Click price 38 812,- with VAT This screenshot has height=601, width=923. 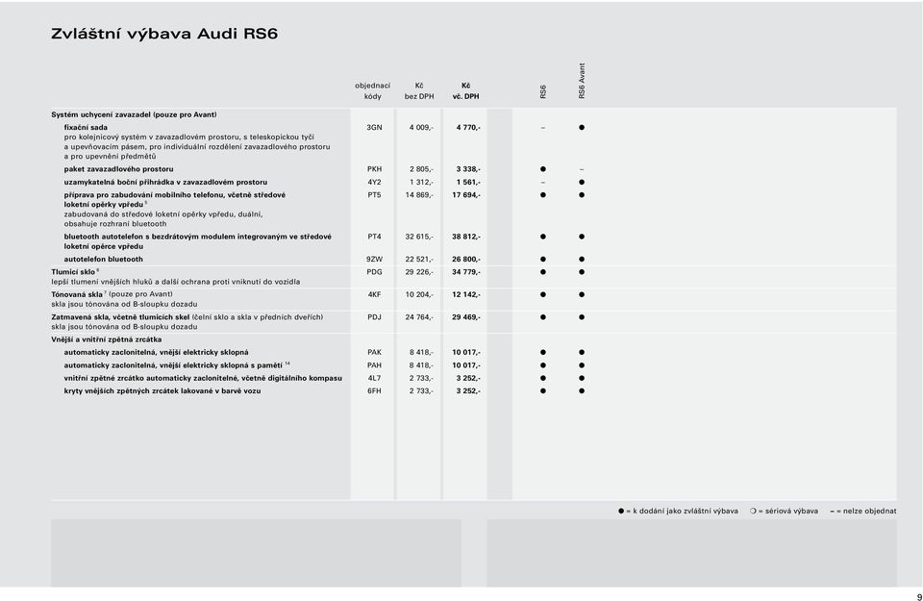click(x=466, y=237)
